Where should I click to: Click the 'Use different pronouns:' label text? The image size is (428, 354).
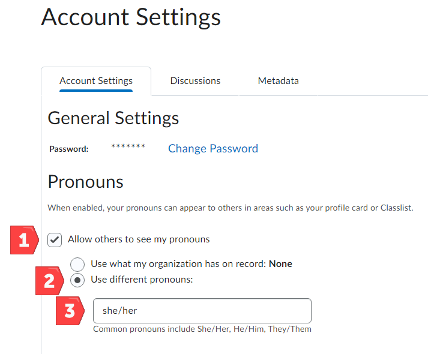click(142, 280)
